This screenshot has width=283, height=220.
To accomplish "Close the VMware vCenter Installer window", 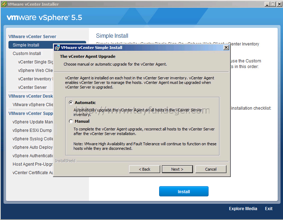I will point(279,4).
